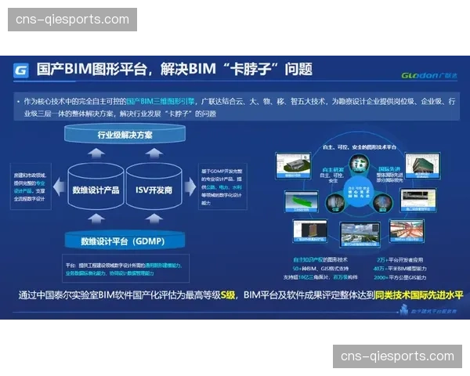Click the highlighted 国产BIM三维图形引擎 text
Screen dimensions: 470x376
[161, 101]
